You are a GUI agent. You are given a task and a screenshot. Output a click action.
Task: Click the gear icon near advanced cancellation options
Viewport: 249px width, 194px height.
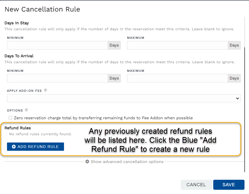[87, 161]
